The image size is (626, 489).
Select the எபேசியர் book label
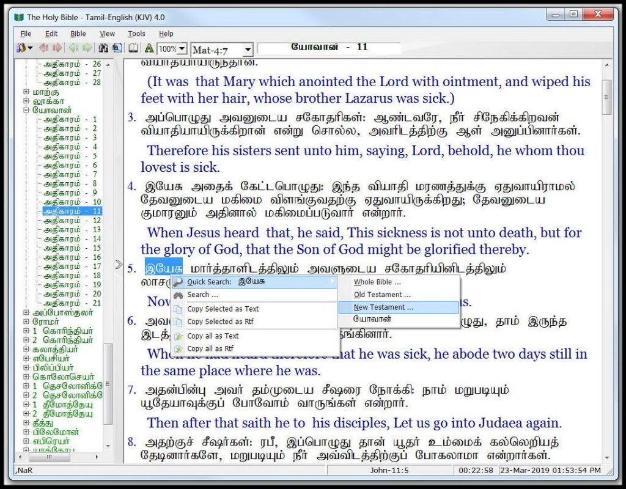point(51,358)
